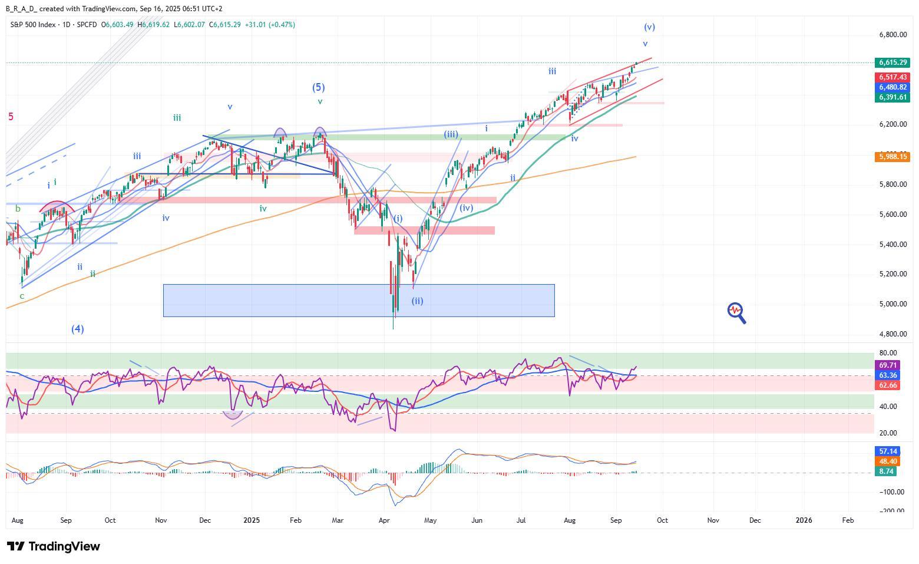Click the 4,800.00 price axis tick
This screenshot has width=919, height=564.
[892, 334]
